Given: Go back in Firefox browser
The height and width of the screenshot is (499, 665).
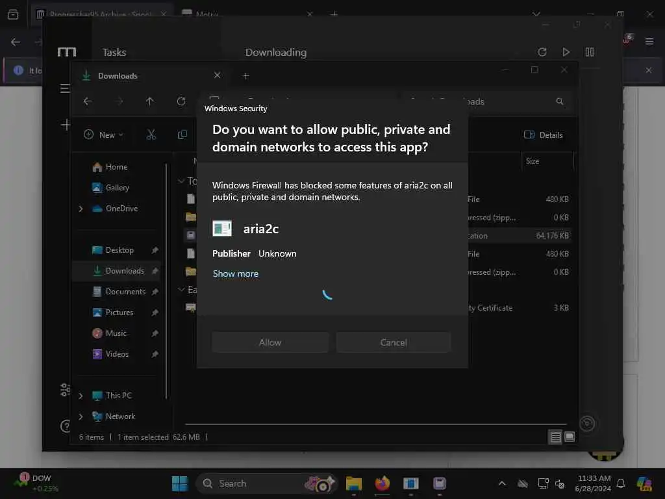Looking at the screenshot, I should click(x=16, y=42).
